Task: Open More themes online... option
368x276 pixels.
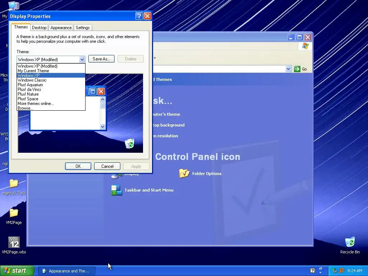Action: [x=51, y=103]
